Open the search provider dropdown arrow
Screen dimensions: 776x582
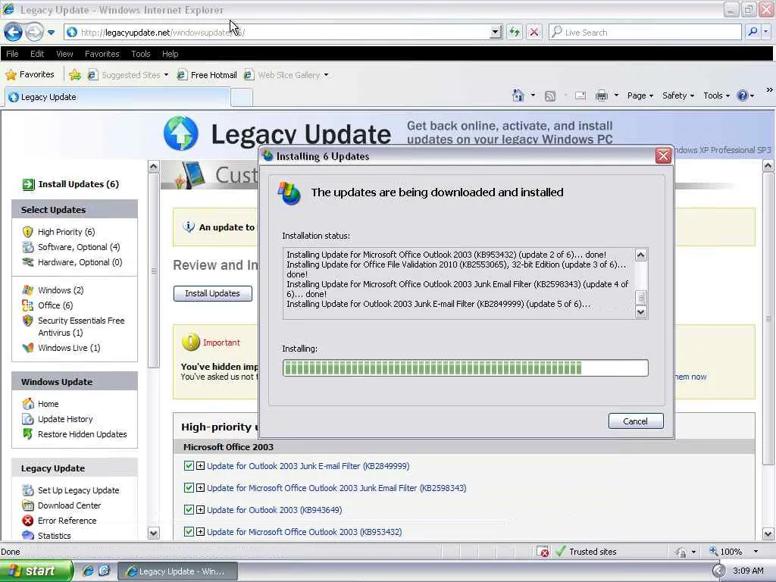(x=765, y=32)
